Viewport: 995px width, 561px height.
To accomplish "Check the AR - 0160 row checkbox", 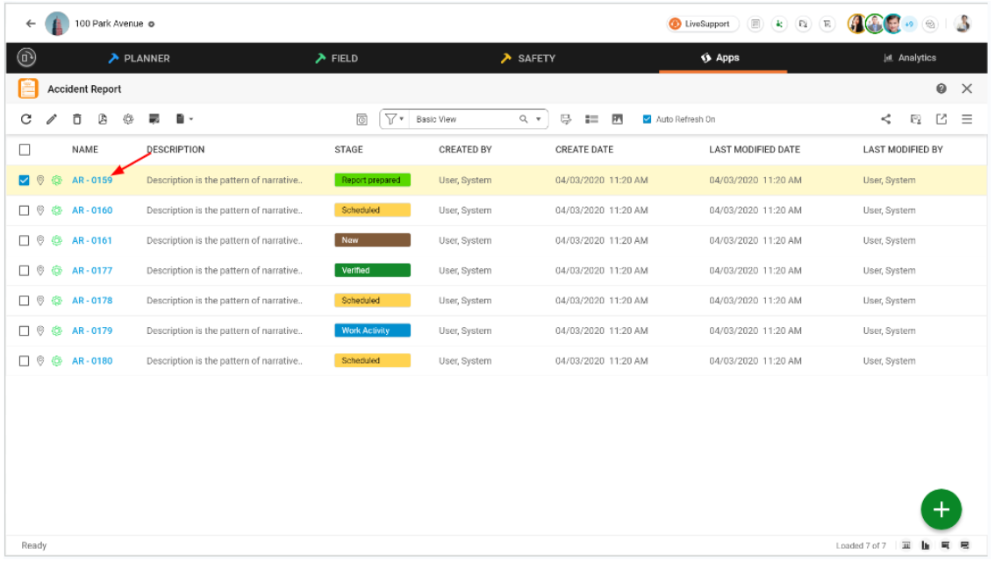I will (24, 210).
